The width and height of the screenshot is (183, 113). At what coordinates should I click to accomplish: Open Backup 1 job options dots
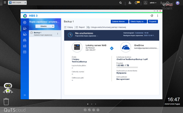pos(58,34)
